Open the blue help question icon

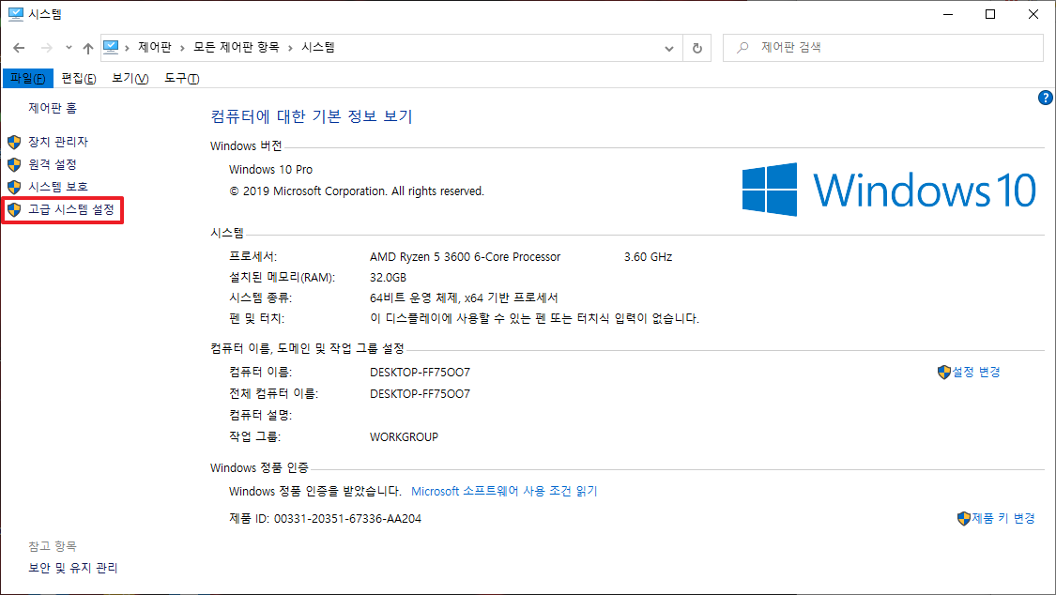(x=1046, y=98)
